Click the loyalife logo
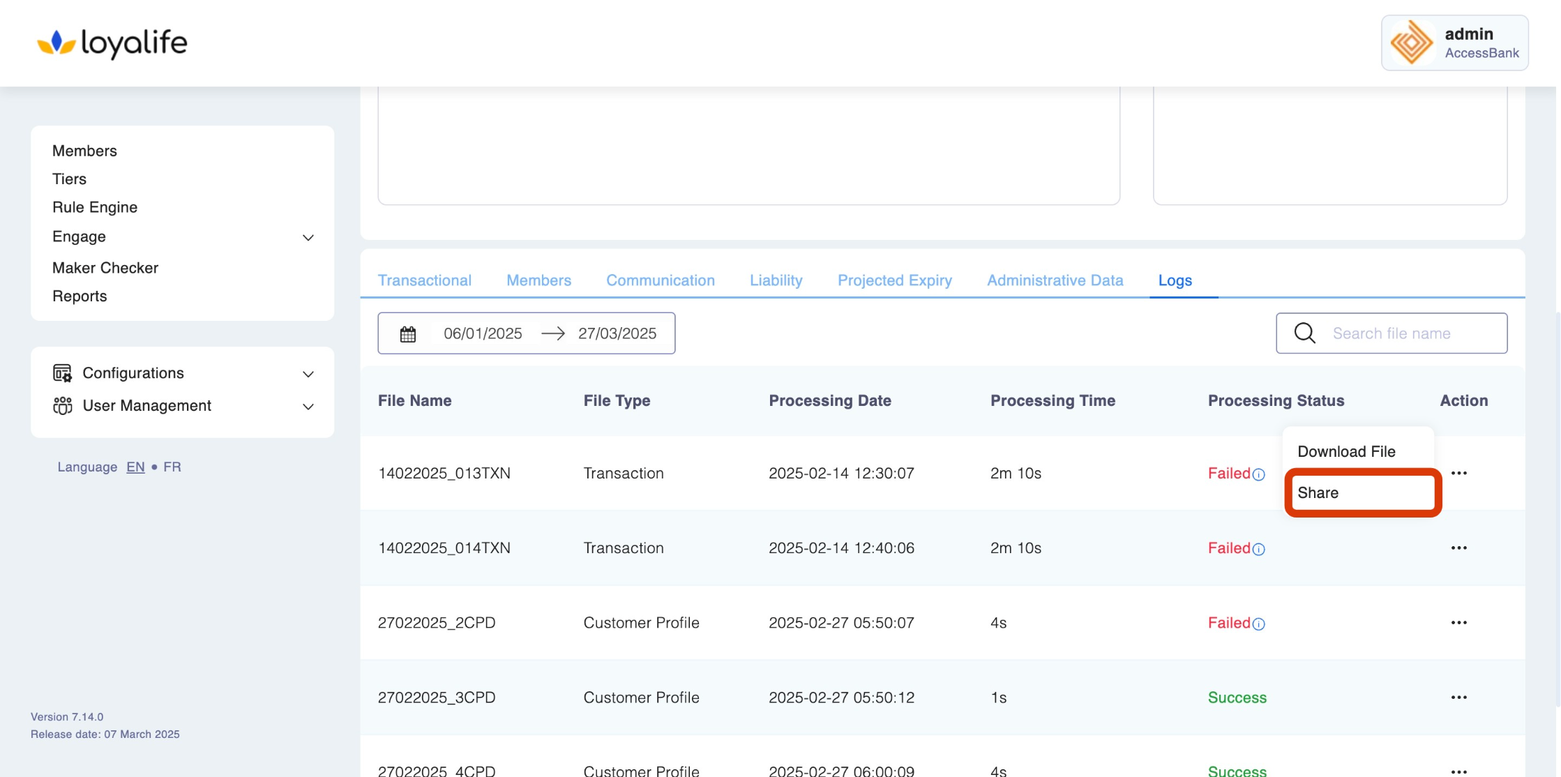 tap(112, 43)
